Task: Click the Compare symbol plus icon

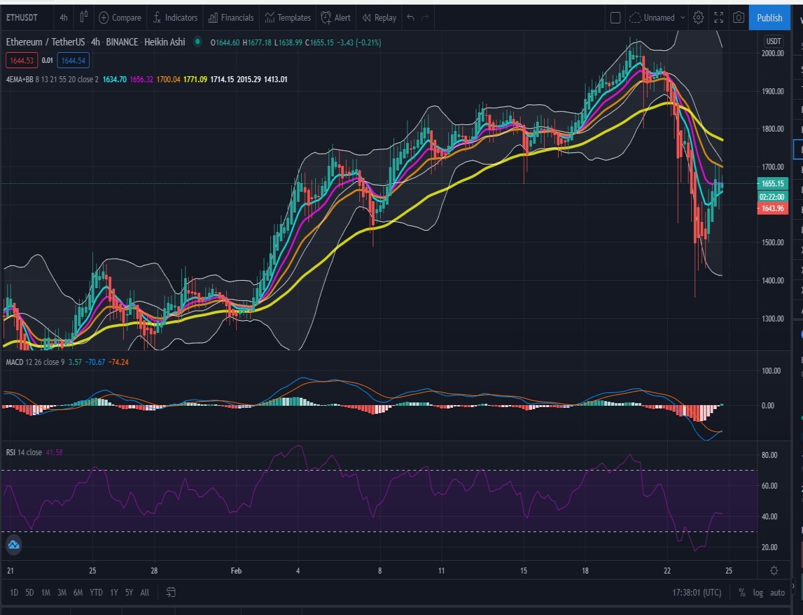Action: [104, 17]
